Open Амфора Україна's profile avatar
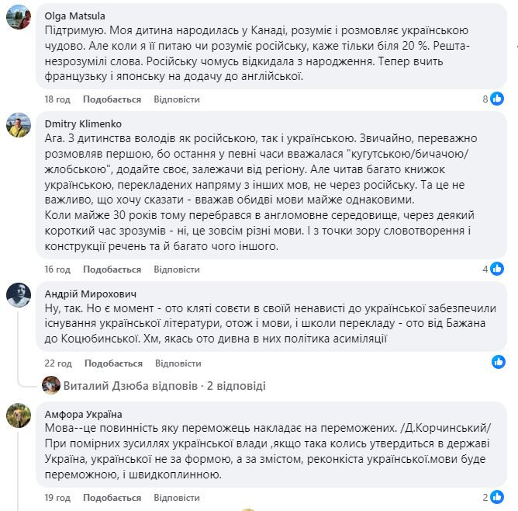 [x=19, y=415]
